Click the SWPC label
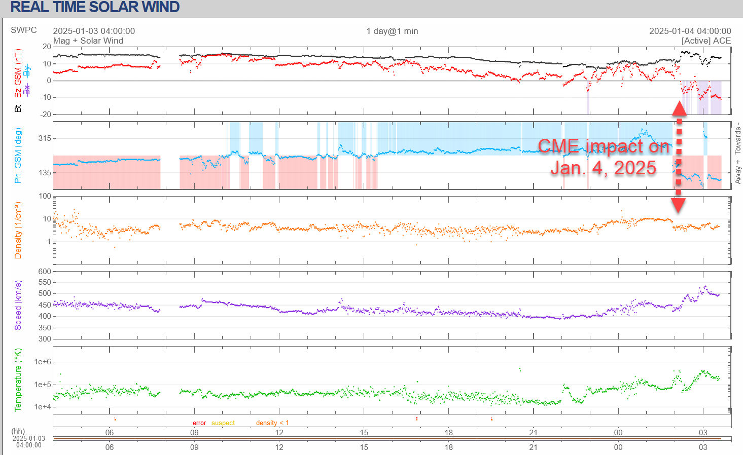 (24, 30)
